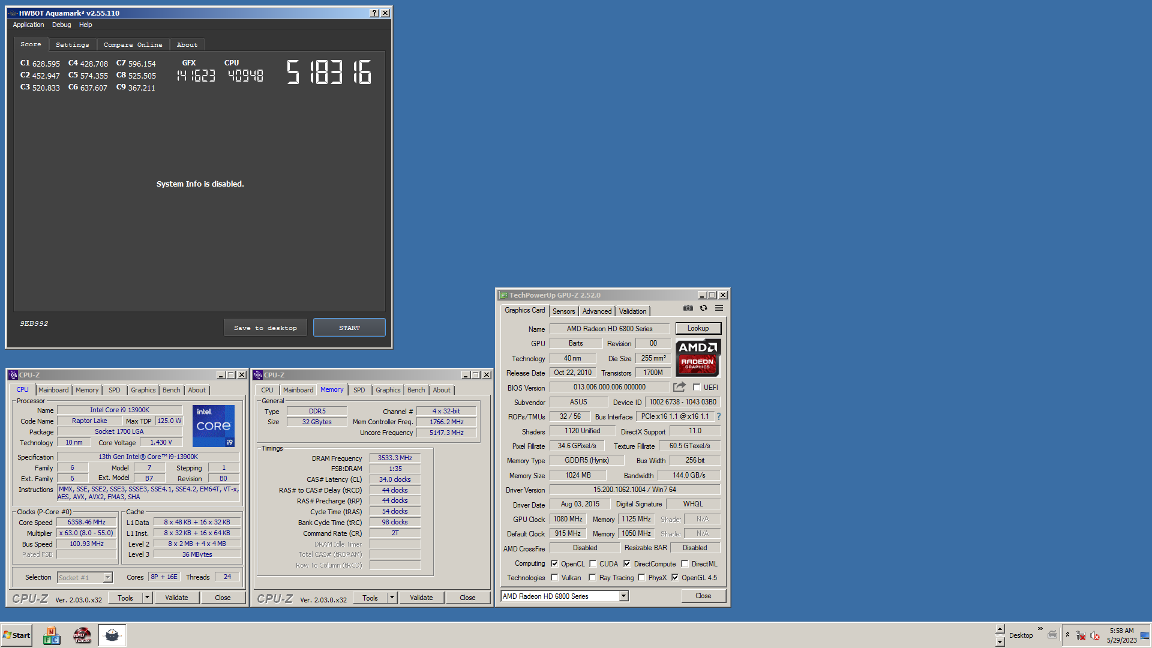Open the Validation tab in GPU-Z
Screen dimensions: 1152x648
(x=632, y=311)
